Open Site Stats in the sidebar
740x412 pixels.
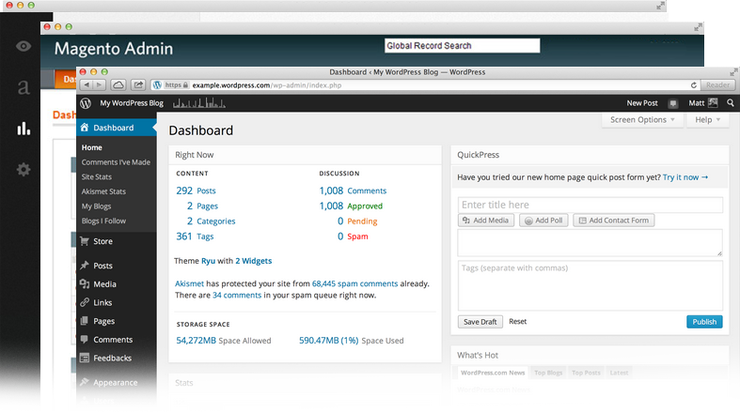pyautogui.click(x=96, y=176)
